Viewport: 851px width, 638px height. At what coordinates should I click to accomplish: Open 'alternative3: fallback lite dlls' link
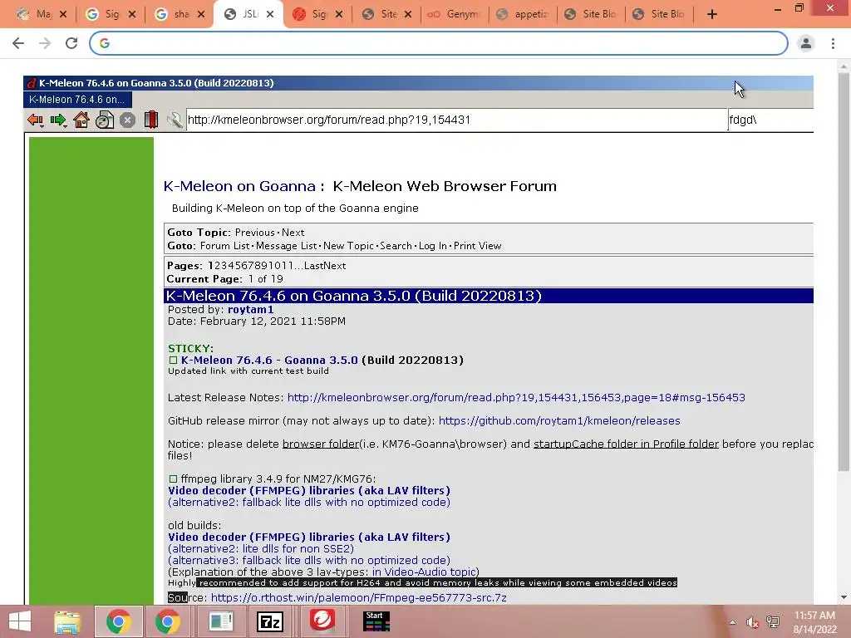pos(309,561)
